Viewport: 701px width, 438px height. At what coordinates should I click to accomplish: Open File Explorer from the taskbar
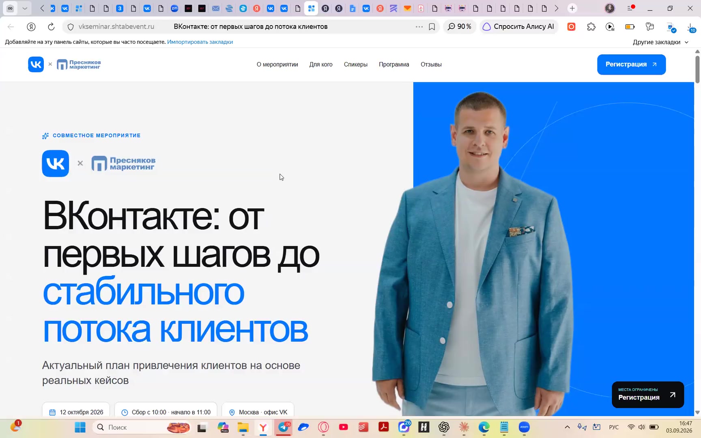[x=243, y=427]
